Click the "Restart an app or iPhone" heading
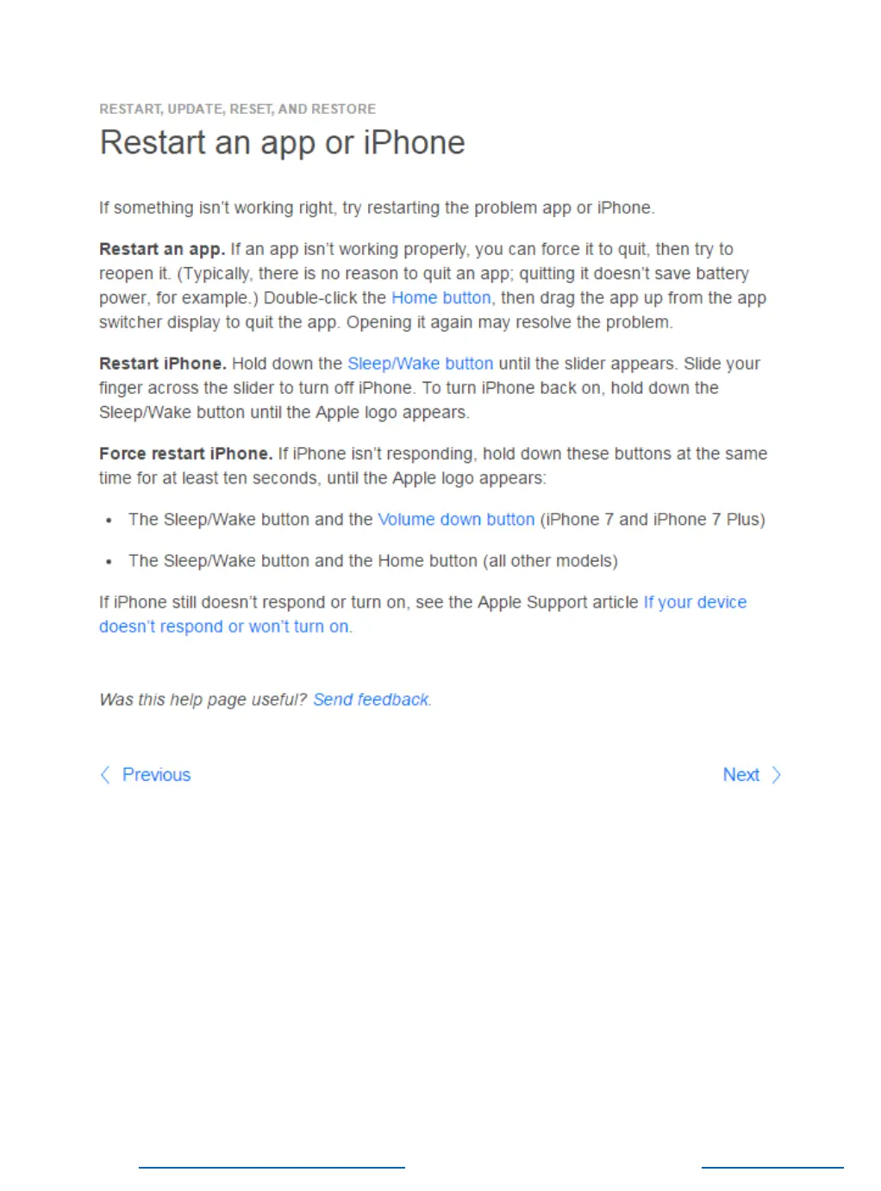The image size is (881, 1191). pos(282,142)
